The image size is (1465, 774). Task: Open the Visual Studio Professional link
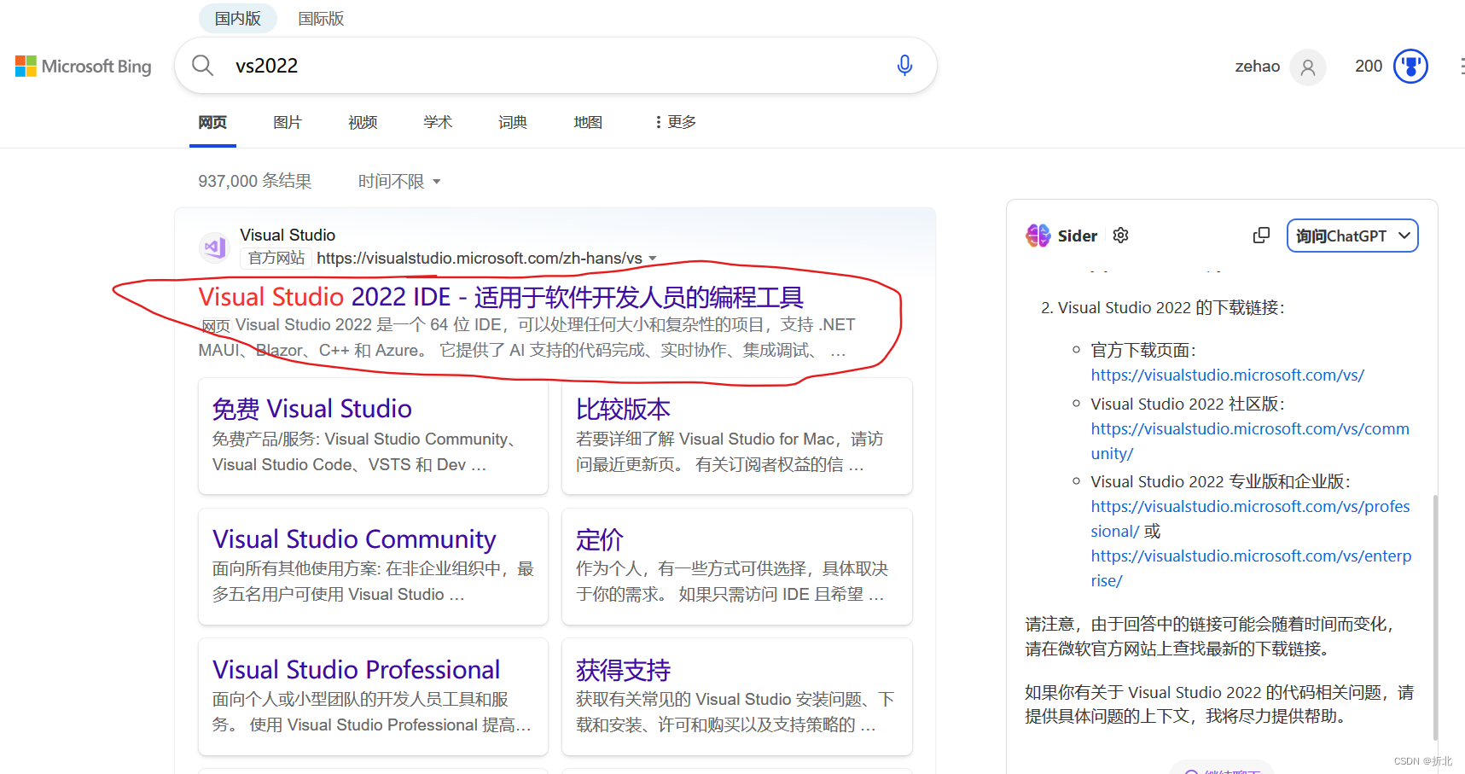pyautogui.click(x=356, y=670)
